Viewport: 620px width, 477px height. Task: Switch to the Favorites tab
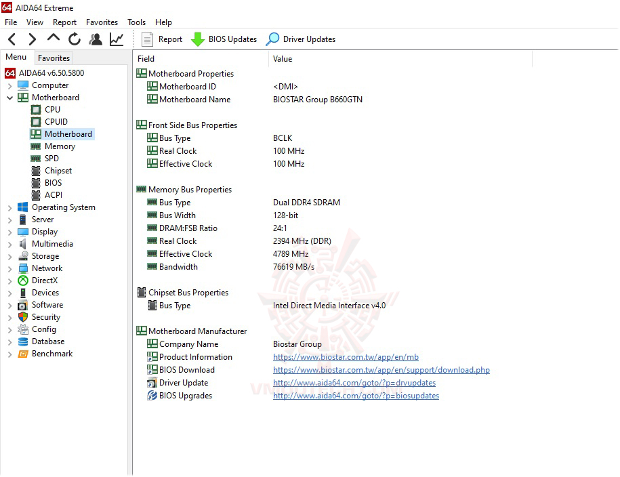pos(54,58)
